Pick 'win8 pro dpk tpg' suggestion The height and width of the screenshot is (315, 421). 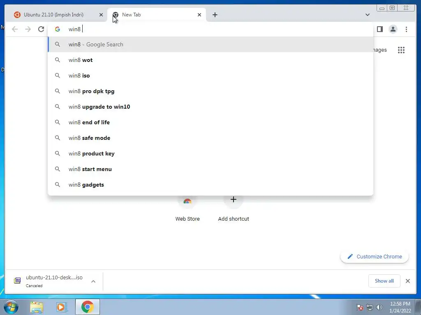point(210,91)
